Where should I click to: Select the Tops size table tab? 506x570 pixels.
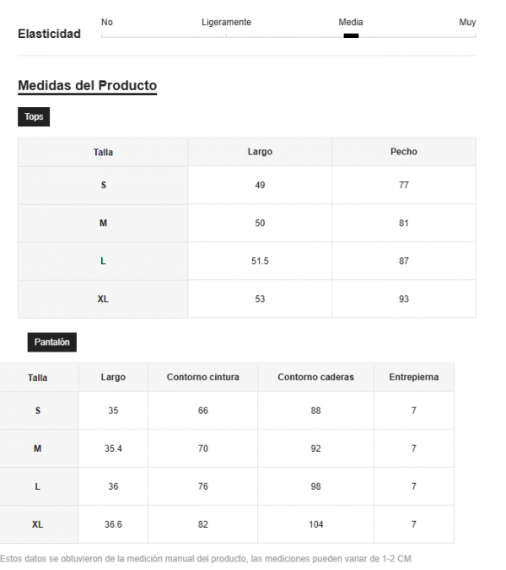[x=34, y=116]
